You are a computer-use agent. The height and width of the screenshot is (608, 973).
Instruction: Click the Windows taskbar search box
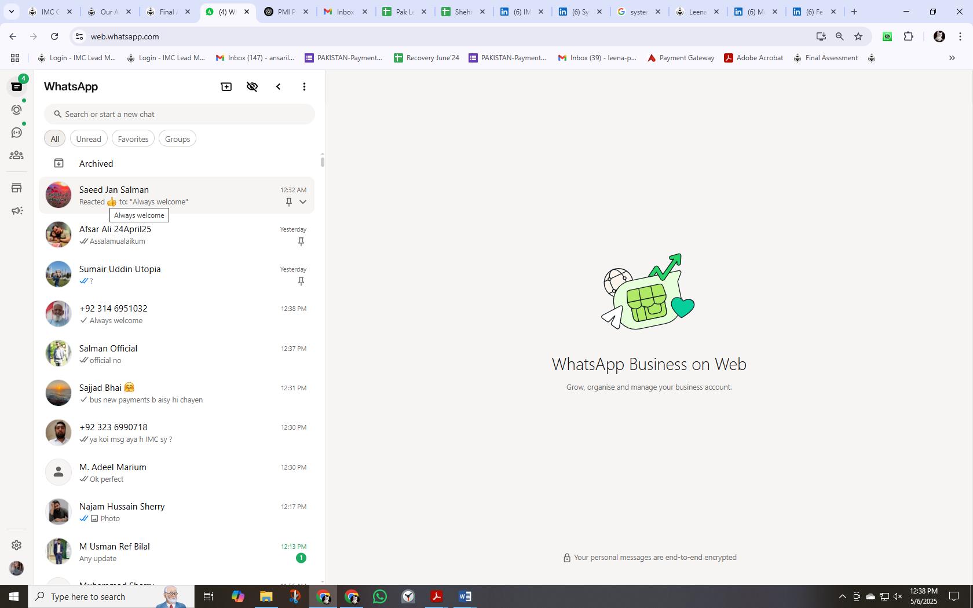pyautogui.click(x=111, y=596)
